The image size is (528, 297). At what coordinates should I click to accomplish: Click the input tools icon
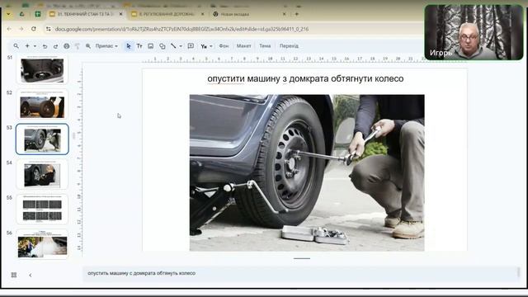coord(204,46)
